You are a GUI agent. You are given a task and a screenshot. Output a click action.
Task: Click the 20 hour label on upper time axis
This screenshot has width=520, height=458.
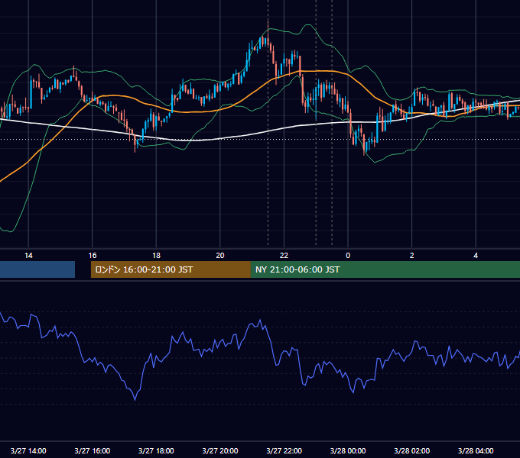[220, 256]
